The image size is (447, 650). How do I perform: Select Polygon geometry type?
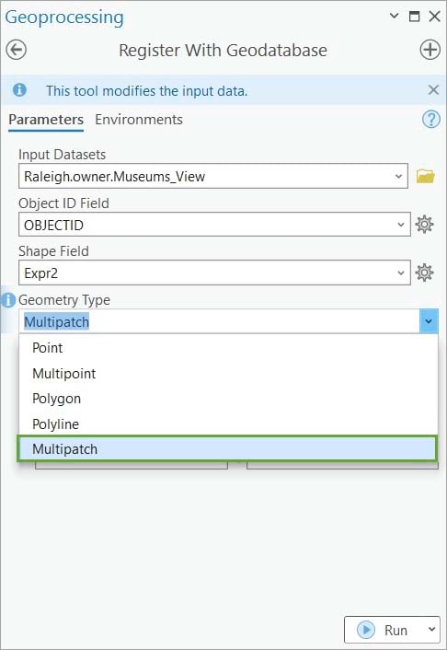coord(228,399)
